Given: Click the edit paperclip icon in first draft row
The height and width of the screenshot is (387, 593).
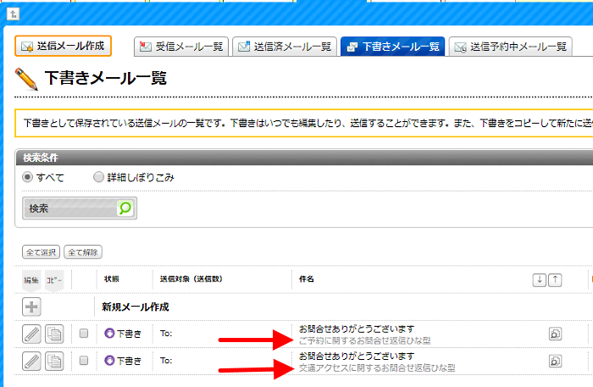Looking at the screenshot, I should [x=31, y=334].
